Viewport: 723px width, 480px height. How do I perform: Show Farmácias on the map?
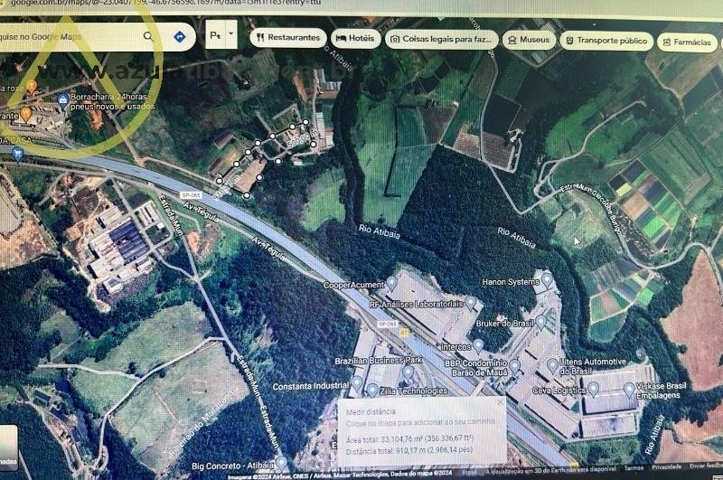687,42
